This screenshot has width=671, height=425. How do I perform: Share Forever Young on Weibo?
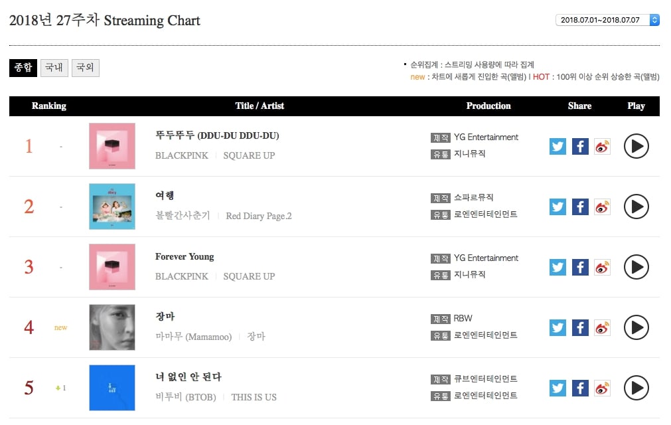click(x=602, y=267)
